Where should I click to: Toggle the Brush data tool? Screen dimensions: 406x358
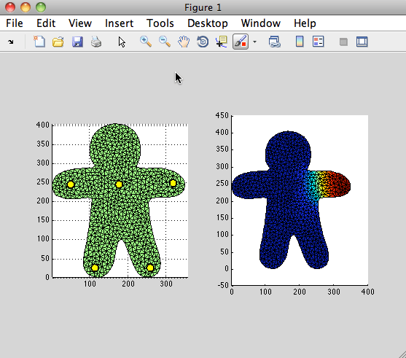pos(241,42)
